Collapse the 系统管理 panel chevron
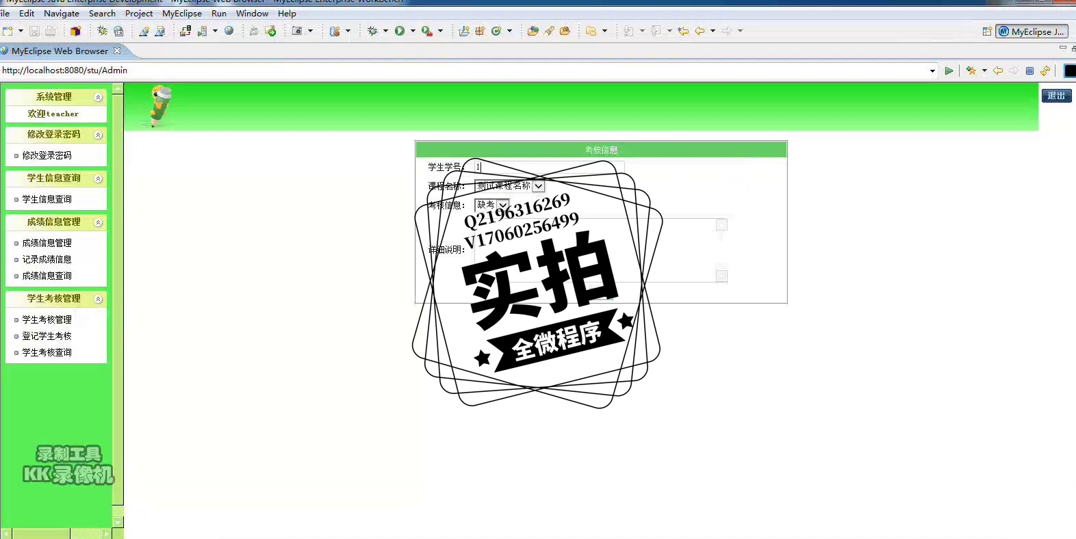Viewport: 1076px width, 539px height. [x=98, y=97]
